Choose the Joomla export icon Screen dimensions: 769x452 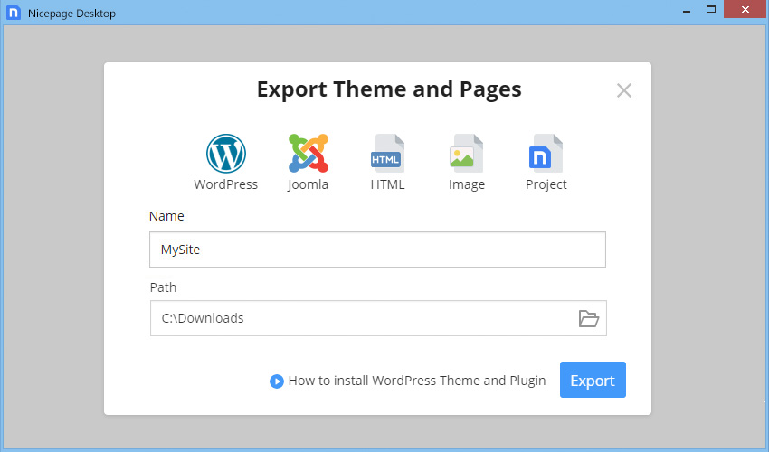308,153
